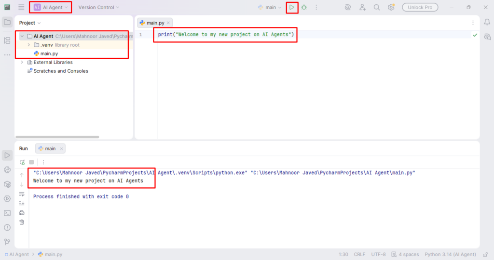The image size is (494, 260).
Task: Open Python 3.14 interpreter selector
Action: click(x=450, y=254)
